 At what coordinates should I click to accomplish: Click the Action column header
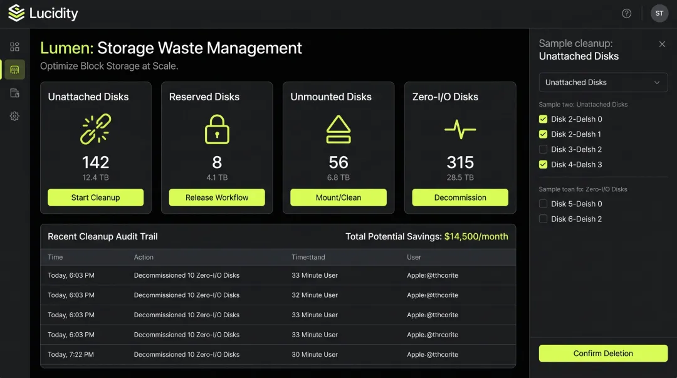tap(144, 257)
